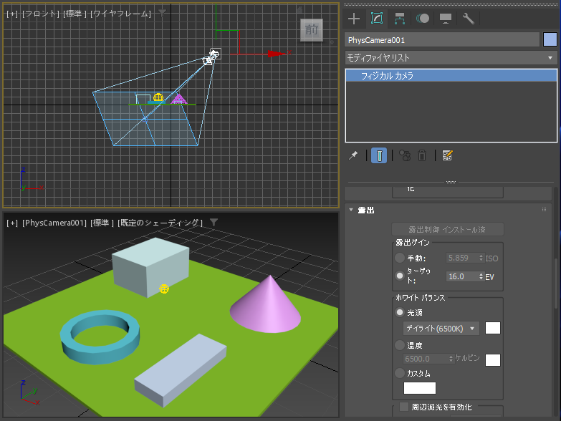Image resolution: width=561 pixels, height=421 pixels.
Task: Open [PhysCamera001] viewport menu
Action: [54, 223]
